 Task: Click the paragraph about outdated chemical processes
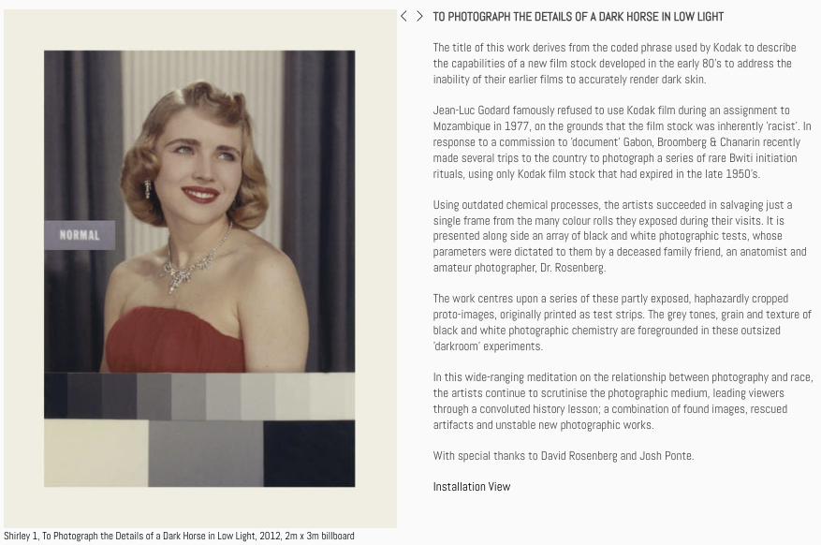pos(620,236)
